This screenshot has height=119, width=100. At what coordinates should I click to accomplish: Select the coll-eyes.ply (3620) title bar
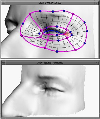click(50, 3)
